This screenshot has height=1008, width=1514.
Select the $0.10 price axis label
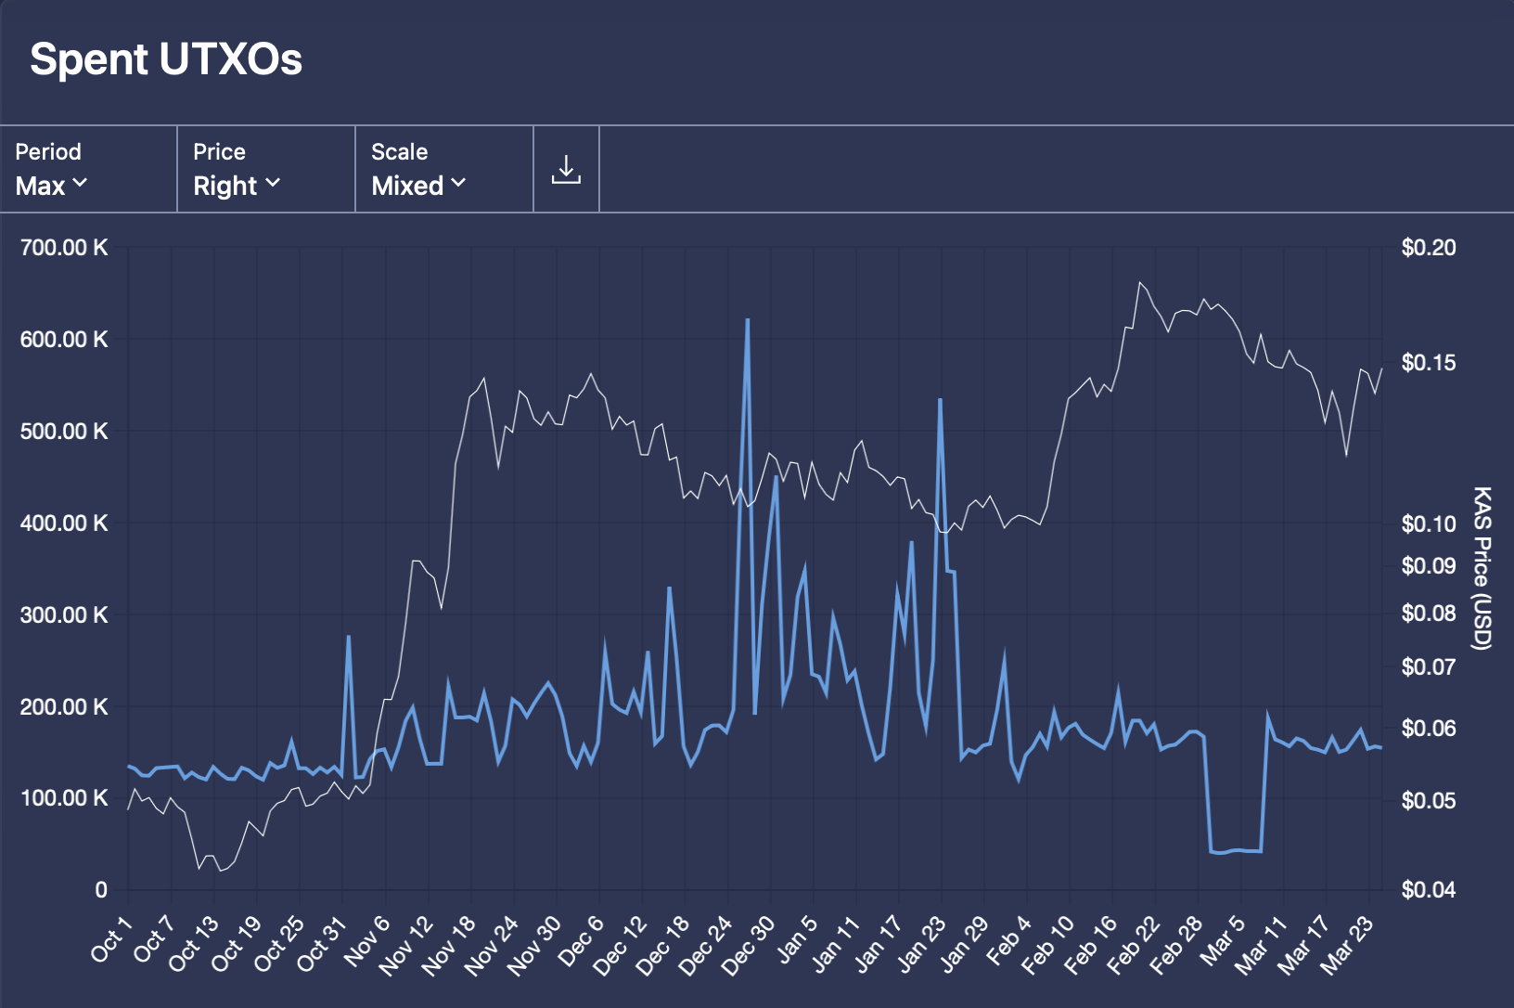pos(1429,524)
